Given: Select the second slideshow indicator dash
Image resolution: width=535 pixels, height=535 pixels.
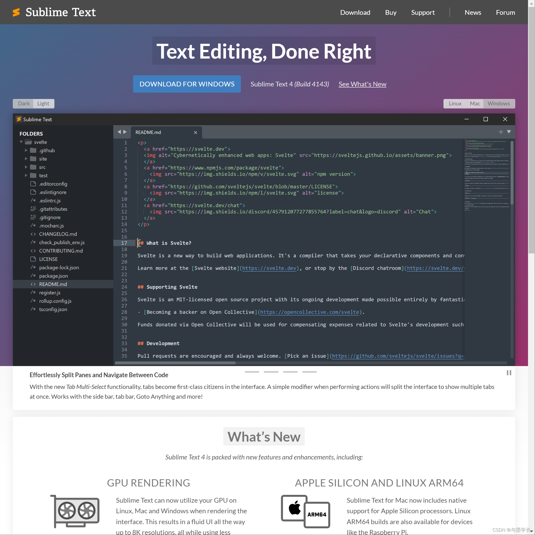Looking at the screenshot, I should tap(271, 372).
